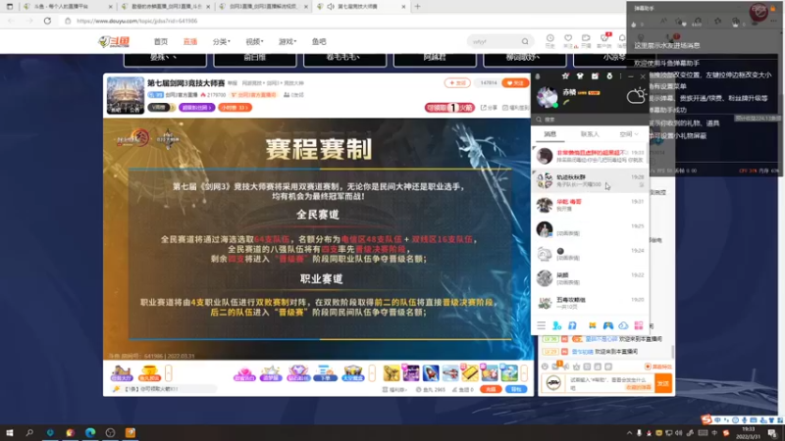
Task: Go to 鱼吧 navigation item
Action: [x=319, y=41]
